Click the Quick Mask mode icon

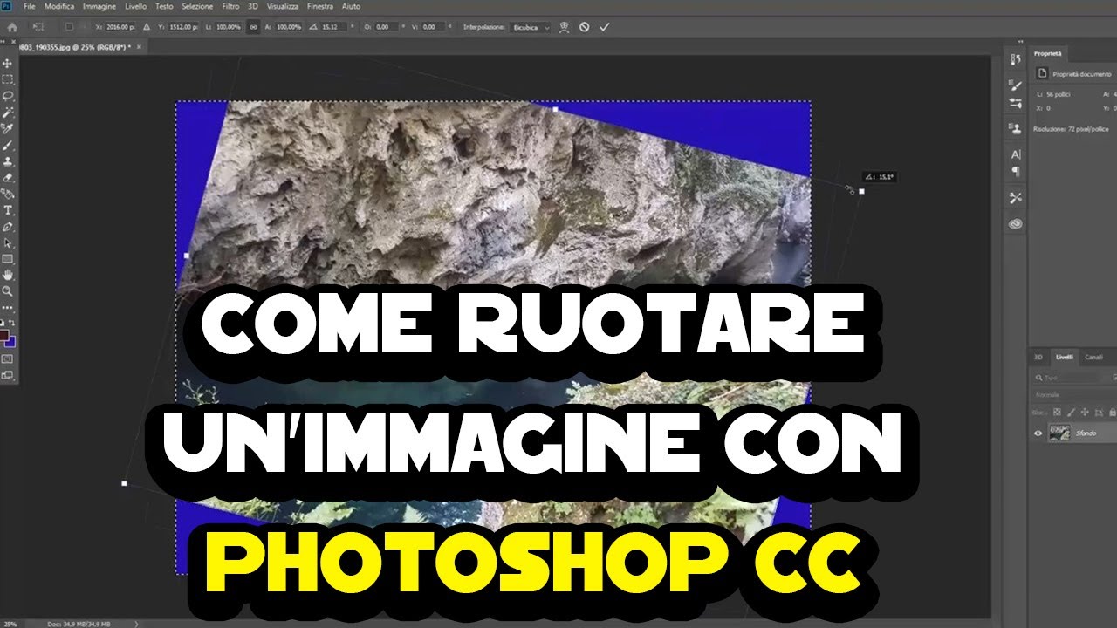(x=7, y=358)
